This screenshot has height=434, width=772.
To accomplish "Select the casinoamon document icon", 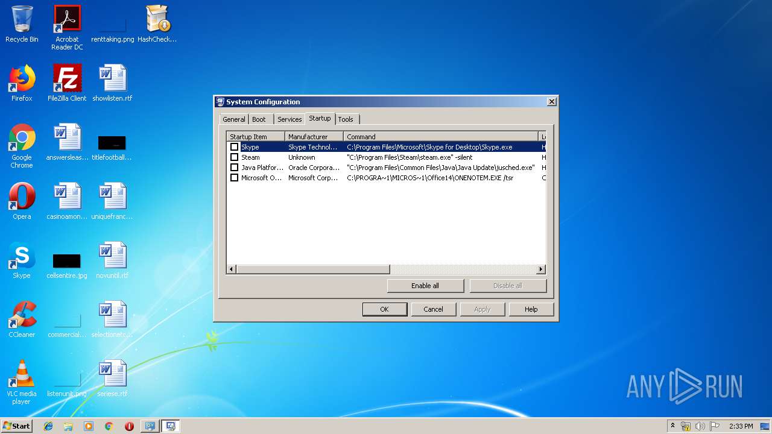I will 67,201.
